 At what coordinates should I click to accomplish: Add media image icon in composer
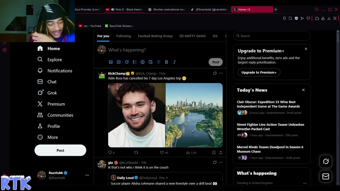click(111, 62)
